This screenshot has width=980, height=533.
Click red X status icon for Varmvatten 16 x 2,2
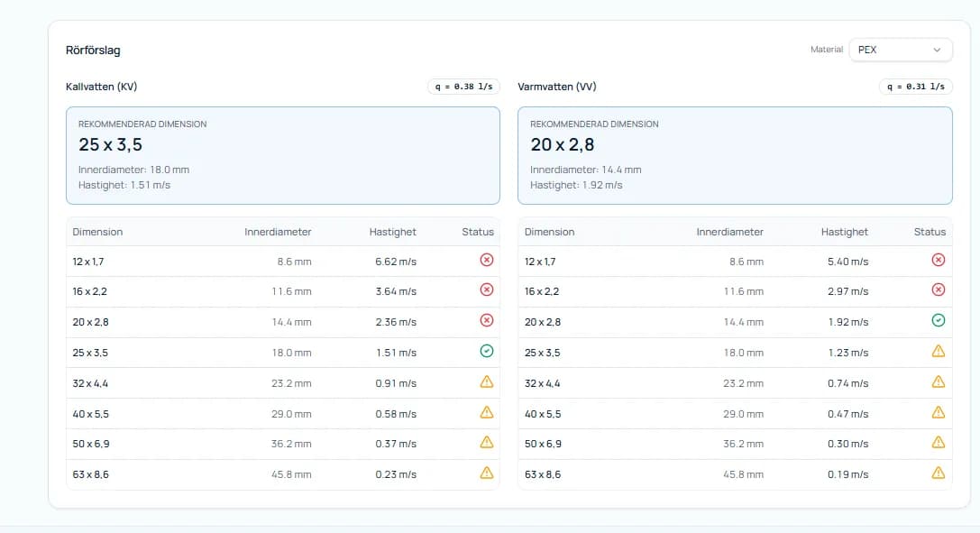click(x=939, y=289)
